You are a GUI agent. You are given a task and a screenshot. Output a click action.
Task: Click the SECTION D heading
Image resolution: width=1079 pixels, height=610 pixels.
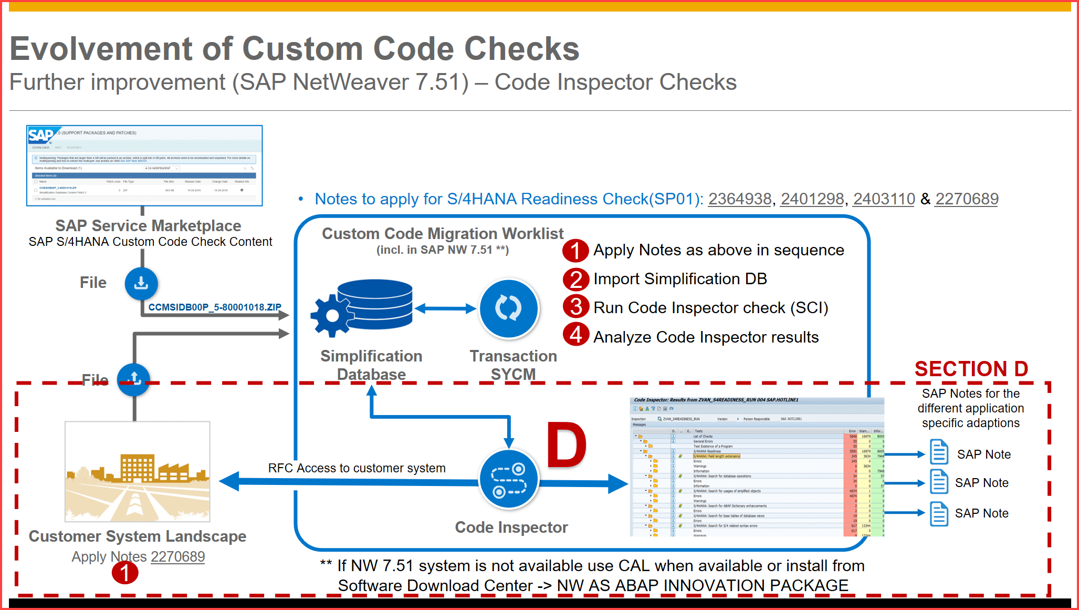(971, 369)
